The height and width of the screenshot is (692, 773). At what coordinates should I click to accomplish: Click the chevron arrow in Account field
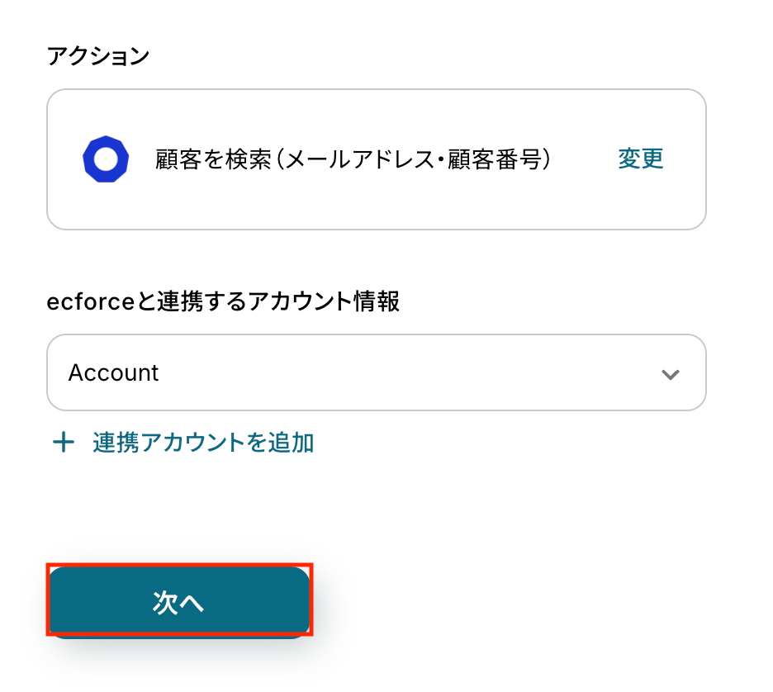pyautogui.click(x=670, y=374)
